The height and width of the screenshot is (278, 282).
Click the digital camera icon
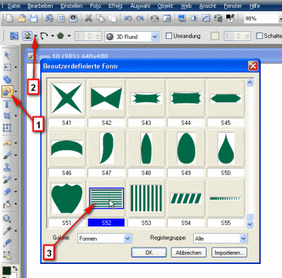click(x=154, y=18)
